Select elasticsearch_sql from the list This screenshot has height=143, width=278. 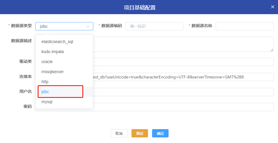coord(57,42)
